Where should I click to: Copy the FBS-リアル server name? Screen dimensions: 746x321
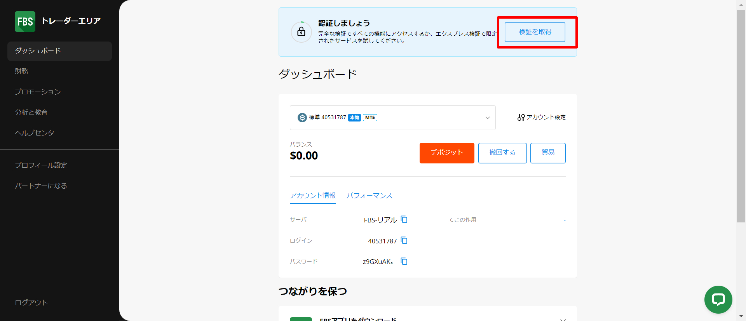[x=404, y=220]
